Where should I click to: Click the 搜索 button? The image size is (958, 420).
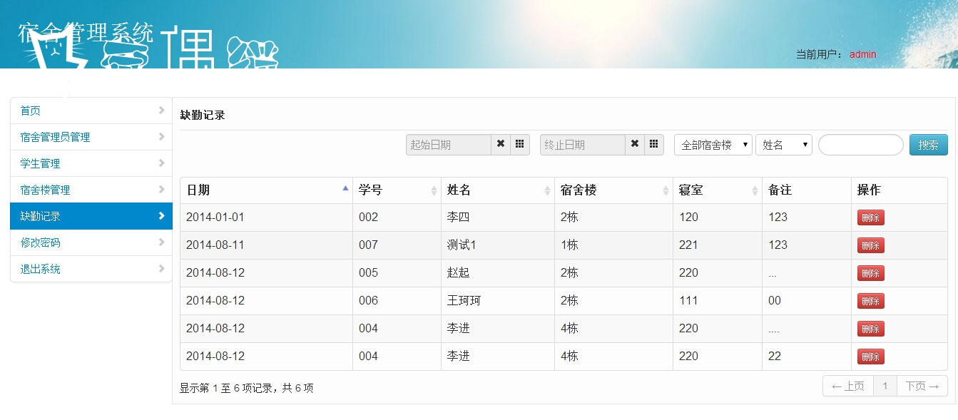[928, 145]
